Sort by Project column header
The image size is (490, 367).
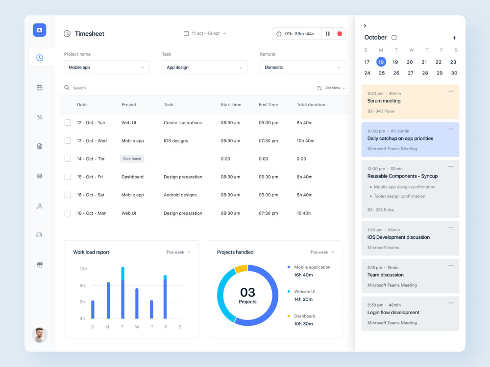tap(129, 105)
